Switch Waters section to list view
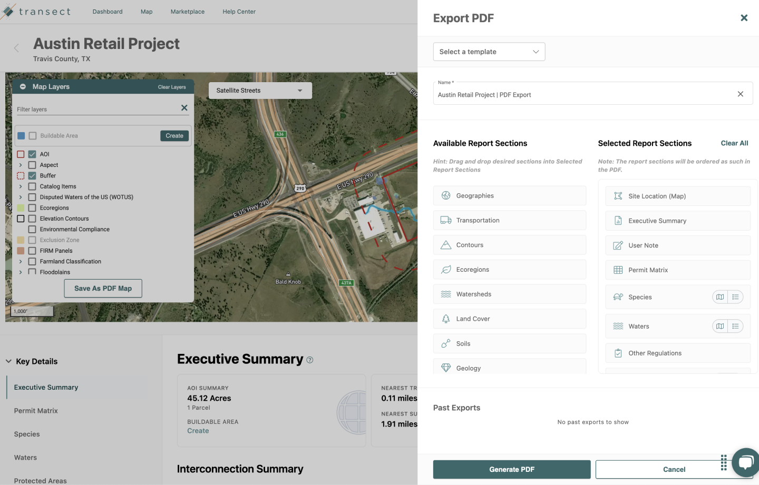 point(736,326)
